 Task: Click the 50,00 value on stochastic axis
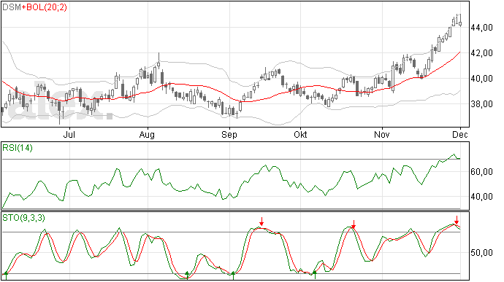(x=481, y=253)
